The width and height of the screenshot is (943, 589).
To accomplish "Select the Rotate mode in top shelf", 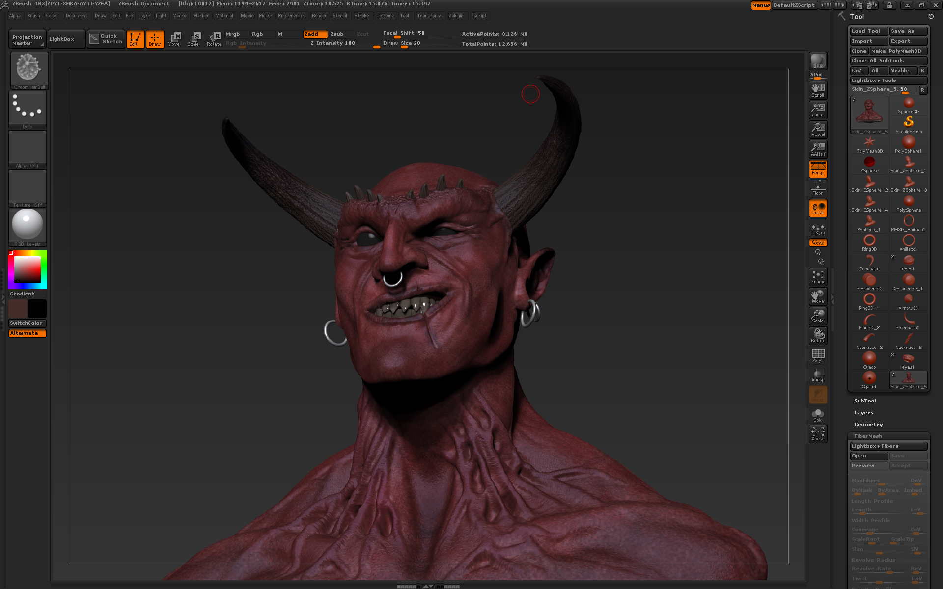I will [214, 39].
